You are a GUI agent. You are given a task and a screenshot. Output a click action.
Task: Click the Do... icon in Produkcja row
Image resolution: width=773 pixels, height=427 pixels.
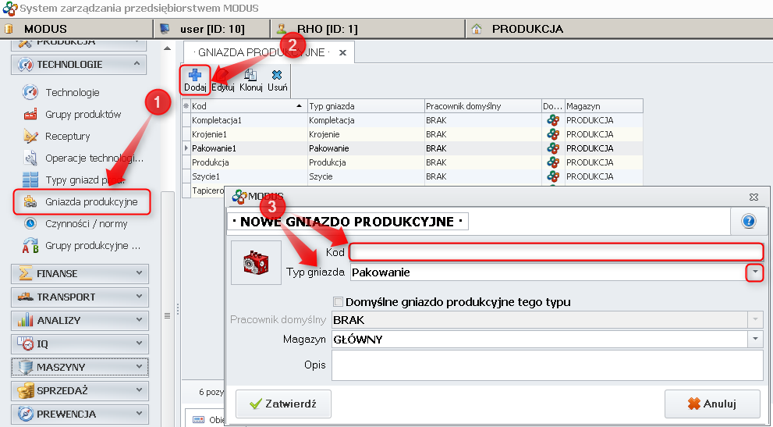click(x=553, y=162)
